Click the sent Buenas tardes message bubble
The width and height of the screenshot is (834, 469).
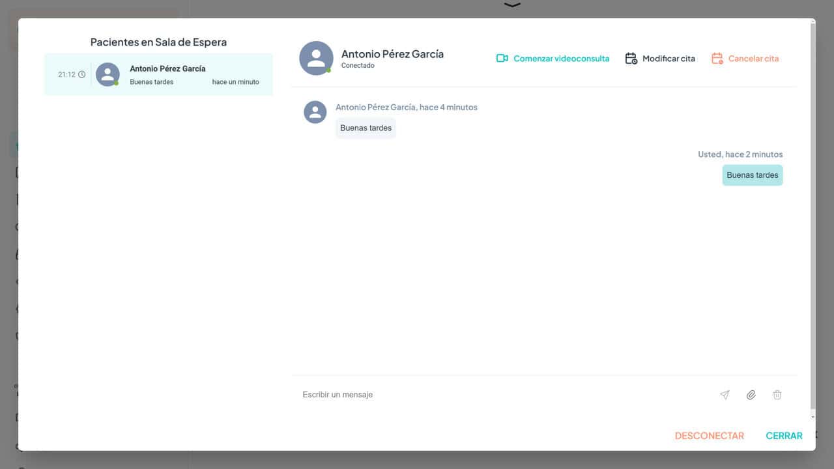point(753,175)
